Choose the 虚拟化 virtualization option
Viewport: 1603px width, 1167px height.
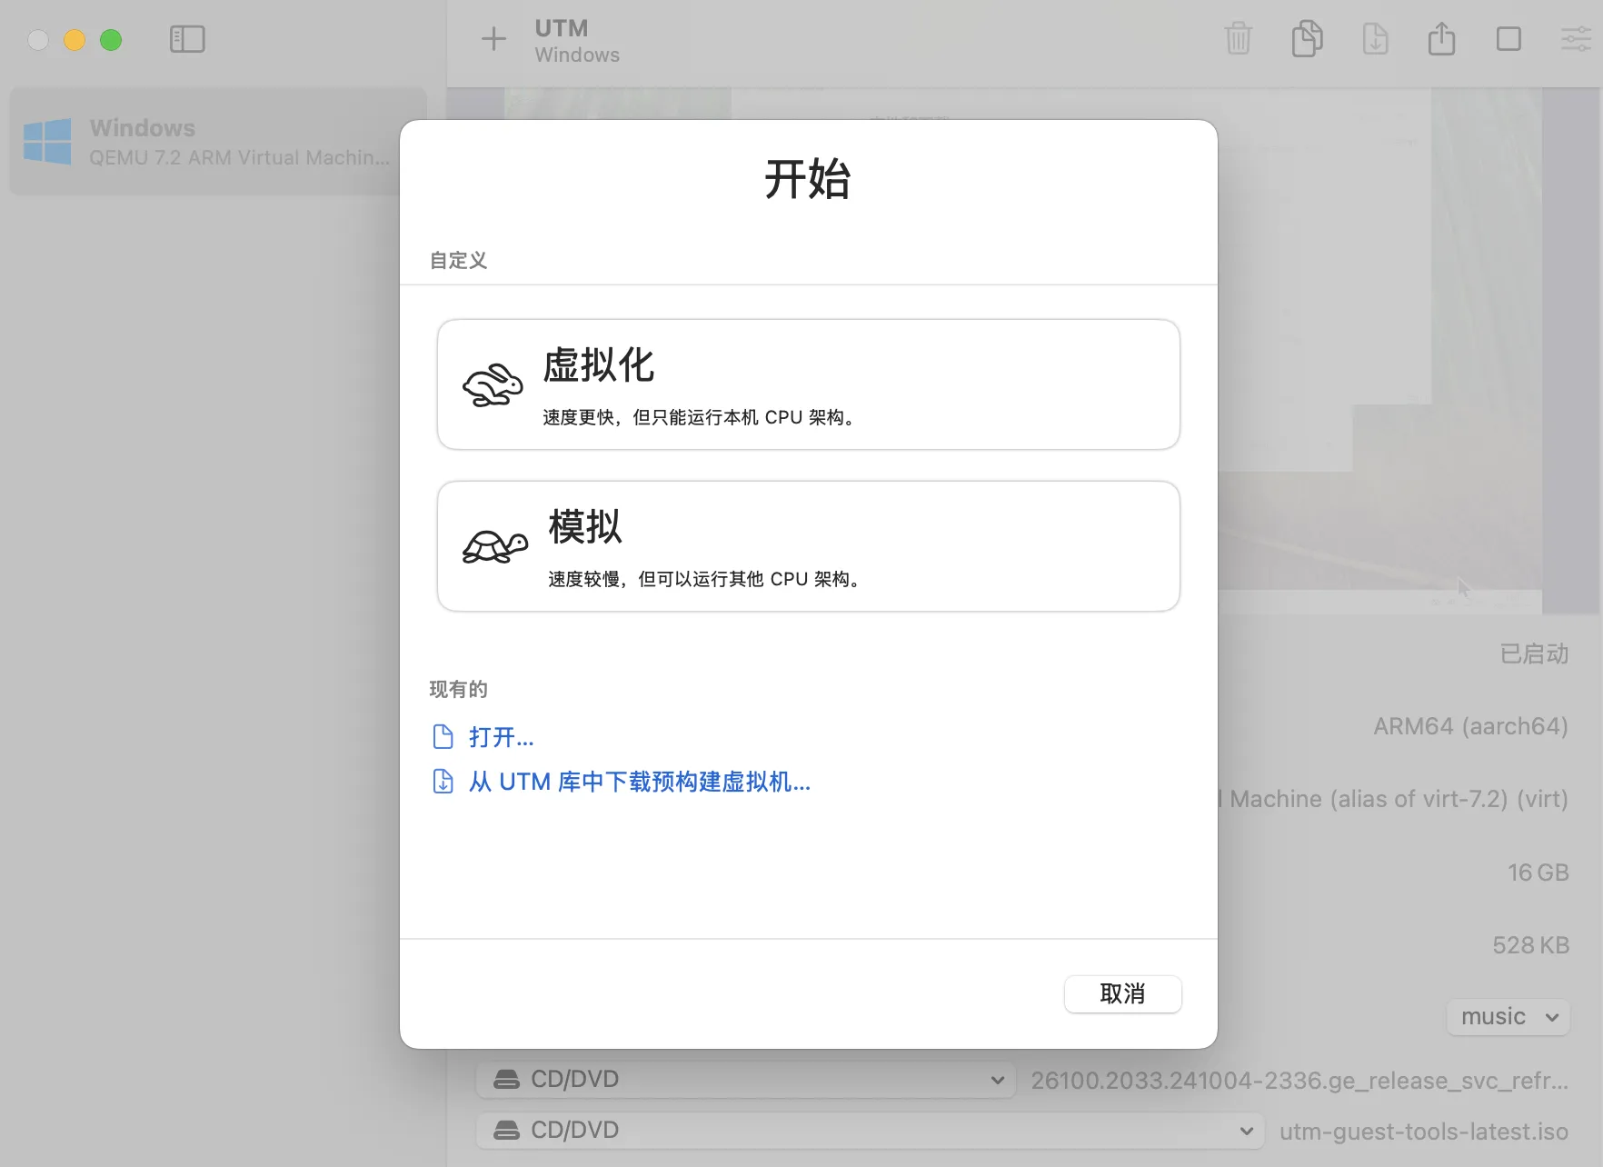tap(808, 384)
